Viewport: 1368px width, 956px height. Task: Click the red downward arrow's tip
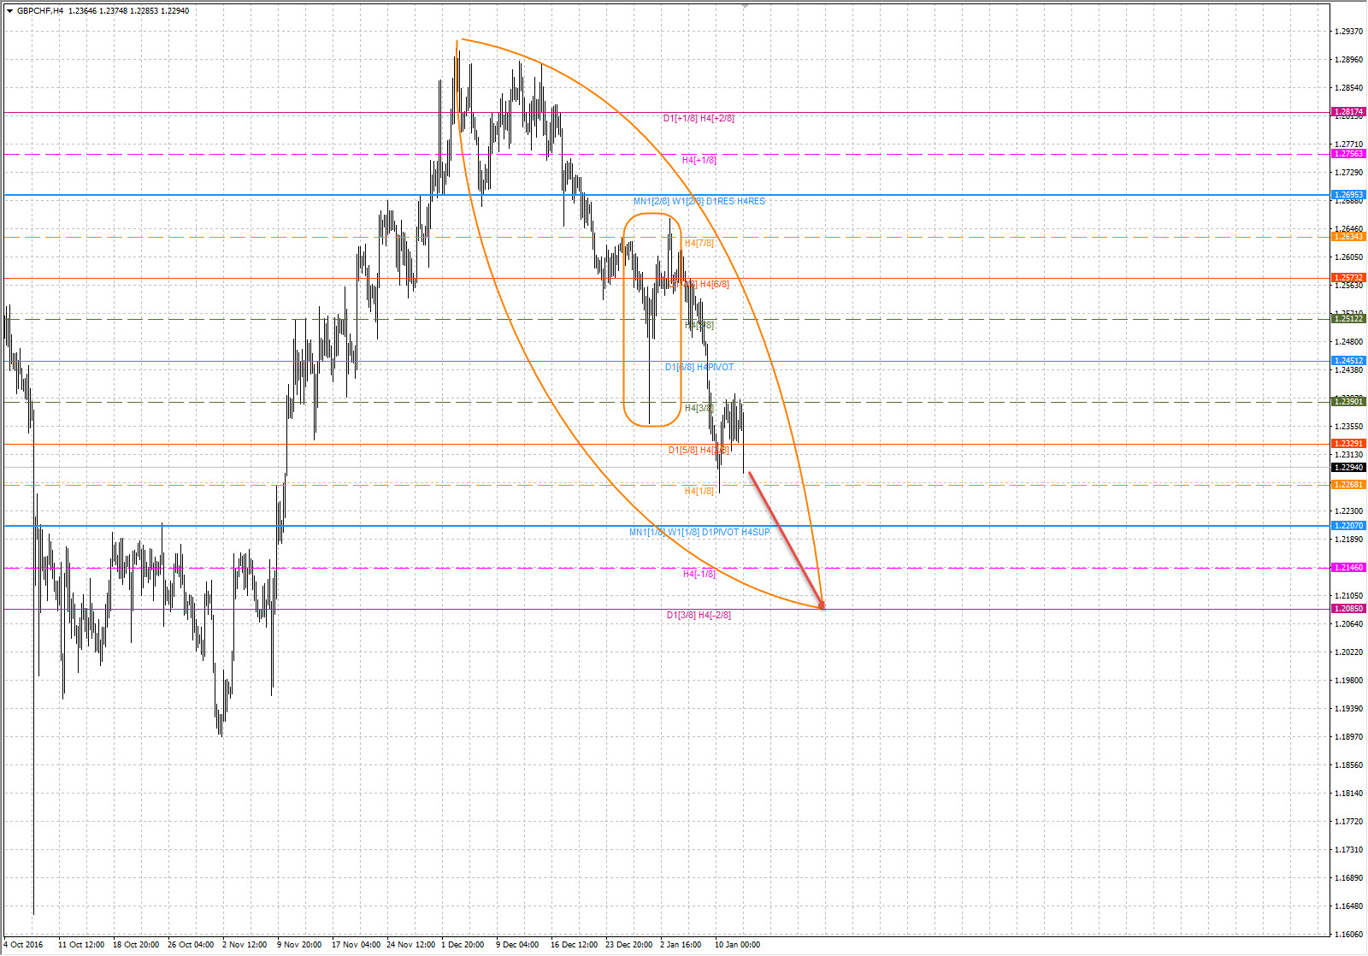(x=823, y=606)
